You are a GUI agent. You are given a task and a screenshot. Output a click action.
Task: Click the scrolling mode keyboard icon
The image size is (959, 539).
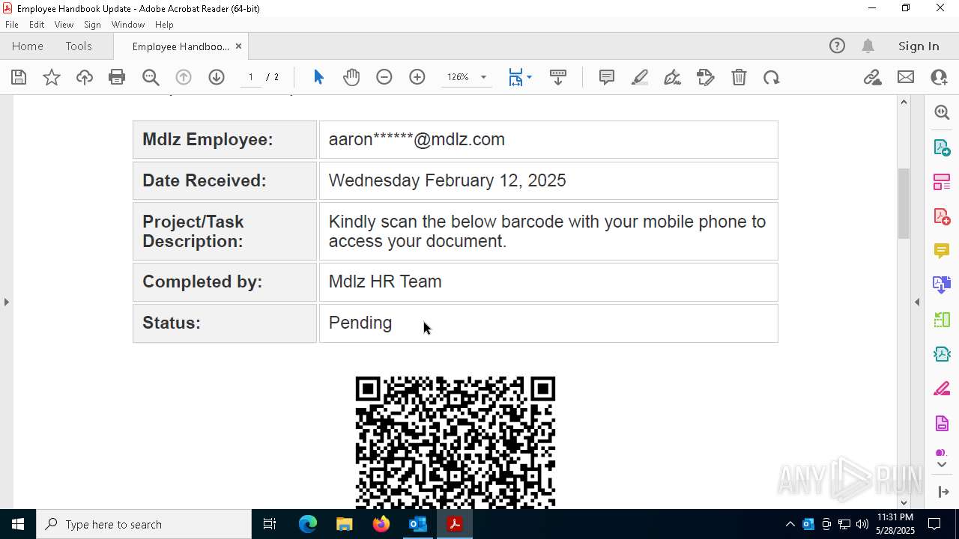(x=558, y=77)
